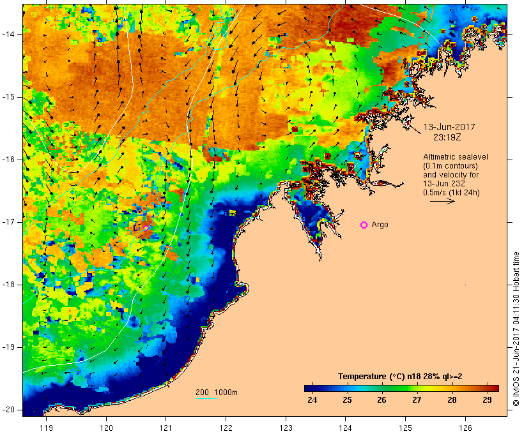Image resolution: width=524 pixels, height=434 pixels.
Task: Click latitude label -19
Action: pyautogui.click(x=8, y=347)
